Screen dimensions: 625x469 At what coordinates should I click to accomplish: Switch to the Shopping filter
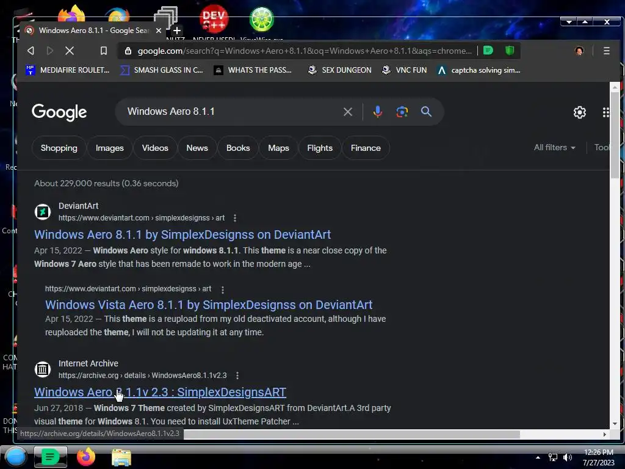[59, 148]
